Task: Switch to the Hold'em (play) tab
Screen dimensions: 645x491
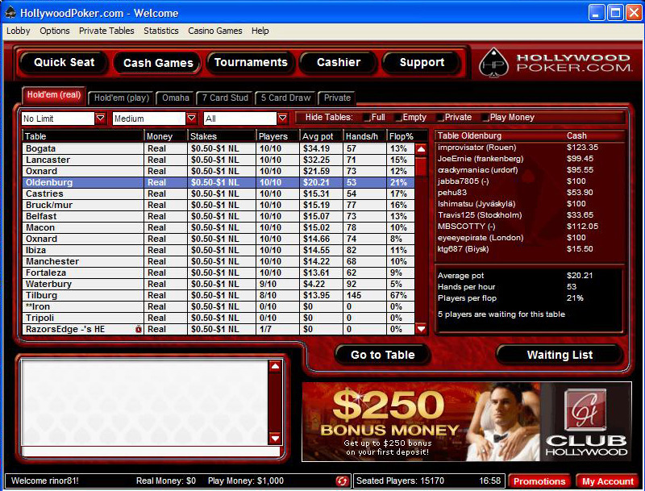Action: (122, 98)
